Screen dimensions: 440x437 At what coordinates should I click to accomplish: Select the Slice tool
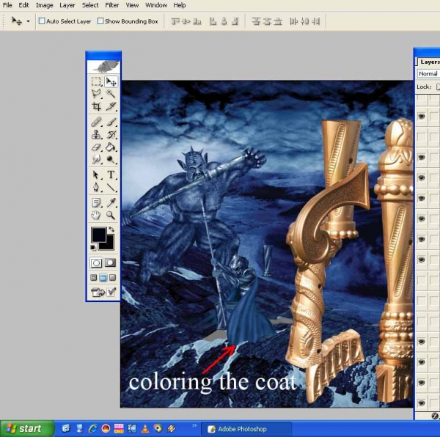(x=111, y=106)
